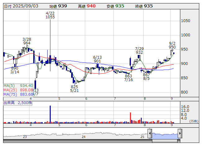Click the 日付 2025/09/03 date header
The width and height of the screenshot is (203, 146).
[21, 6]
